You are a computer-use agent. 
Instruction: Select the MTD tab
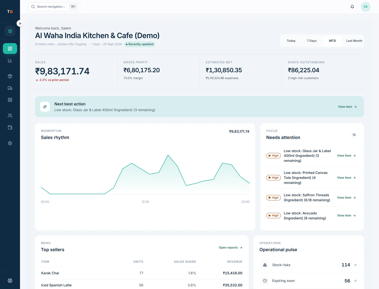pyautogui.click(x=332, y=41)
